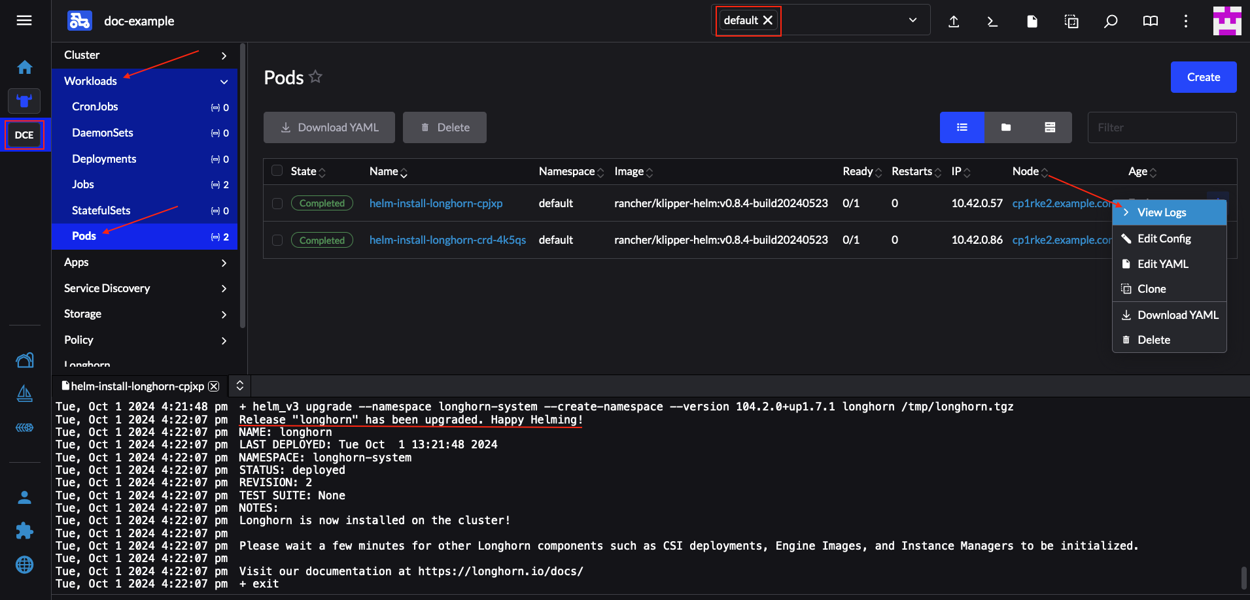Open the namespace filter dropdown arrow

pyautogui.click(x=912, y=20)
